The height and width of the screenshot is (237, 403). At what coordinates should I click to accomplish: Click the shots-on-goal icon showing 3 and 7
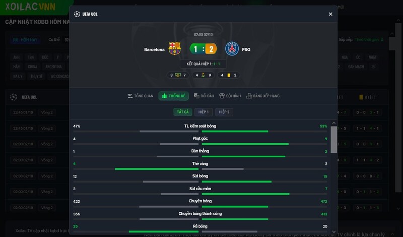(178, 75)
